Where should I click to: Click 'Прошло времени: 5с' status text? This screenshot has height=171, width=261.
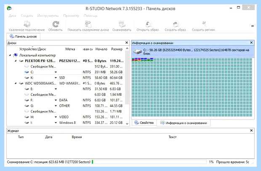[233, 162]
